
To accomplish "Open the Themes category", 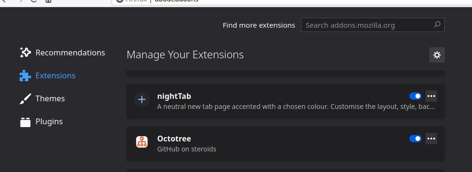I will (42, 98).
